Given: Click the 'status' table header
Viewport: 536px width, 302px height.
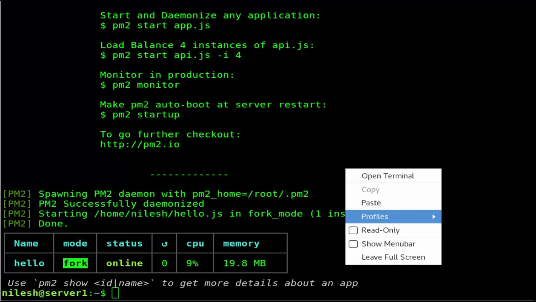Looking at the screenshot, I should click(x=124, y=243).
